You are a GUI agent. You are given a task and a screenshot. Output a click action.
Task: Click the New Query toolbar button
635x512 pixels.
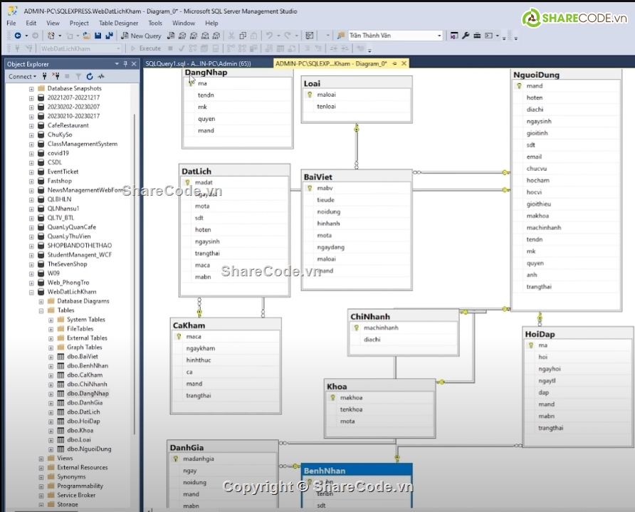tap(142, 36)
